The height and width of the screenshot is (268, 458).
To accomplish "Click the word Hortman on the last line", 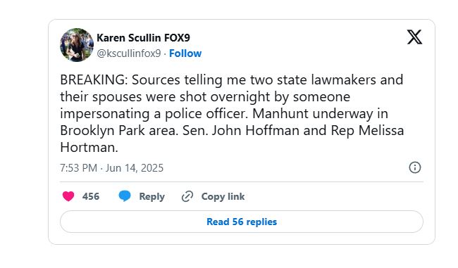I will [x=87, y=147].
